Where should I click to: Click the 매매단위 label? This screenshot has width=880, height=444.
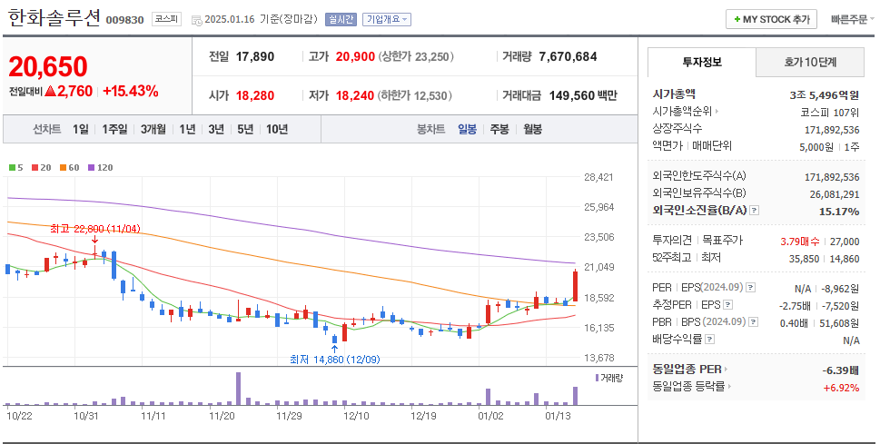(712, 146)
